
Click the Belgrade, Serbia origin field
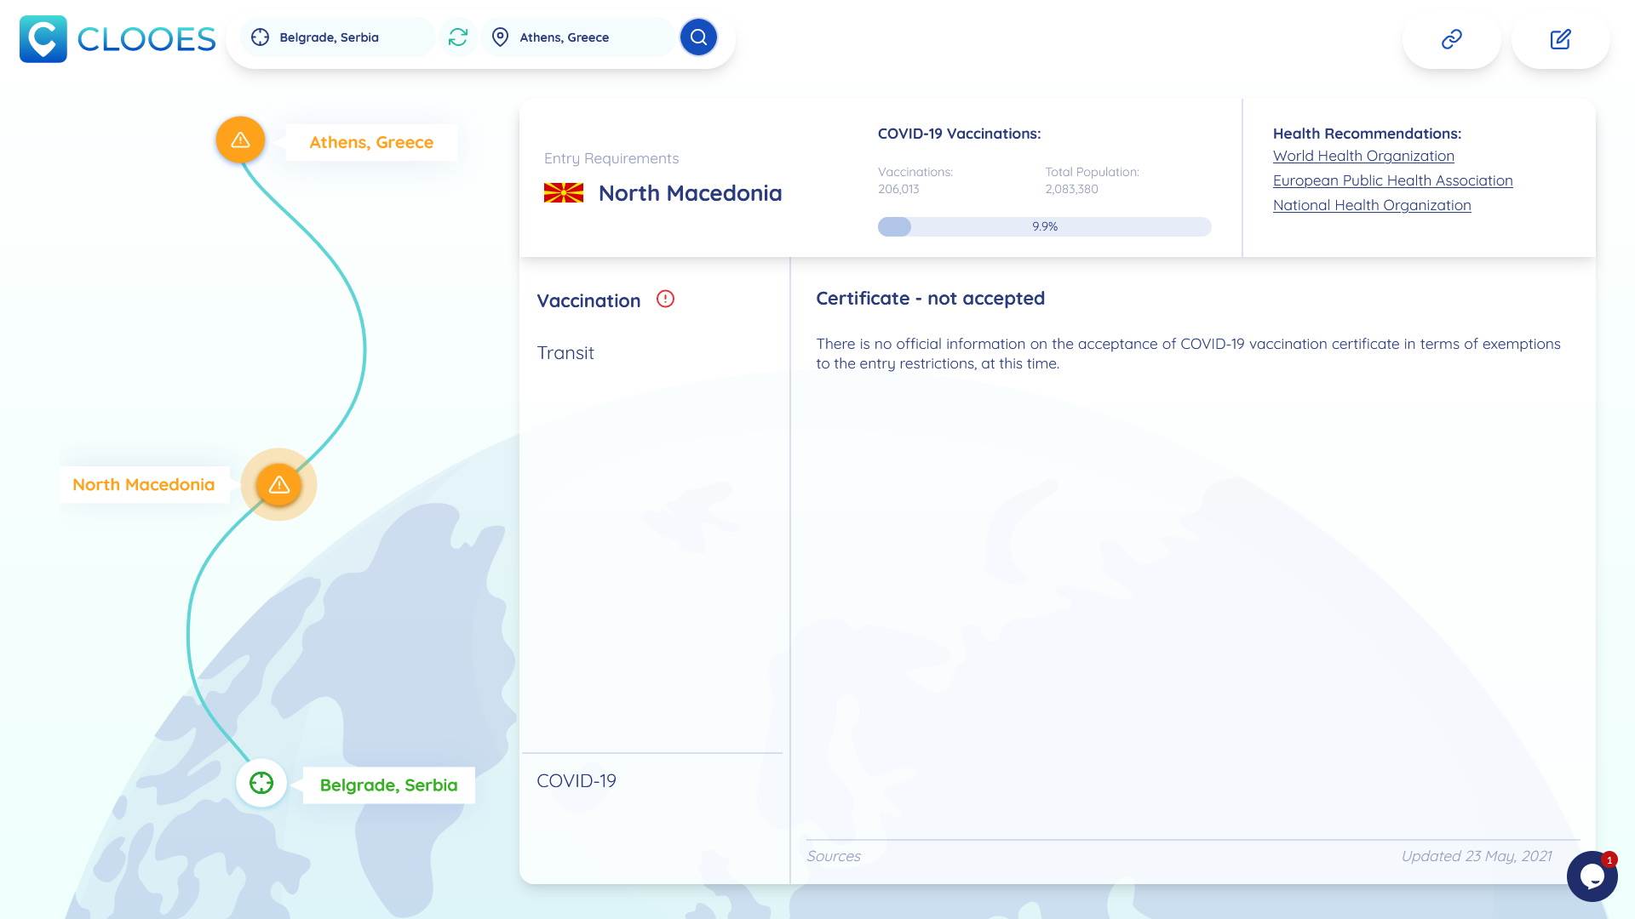[341, 37]
